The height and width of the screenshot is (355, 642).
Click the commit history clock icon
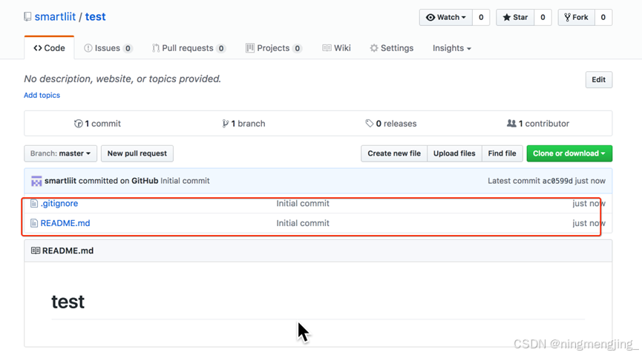click(x=78, y=124)
